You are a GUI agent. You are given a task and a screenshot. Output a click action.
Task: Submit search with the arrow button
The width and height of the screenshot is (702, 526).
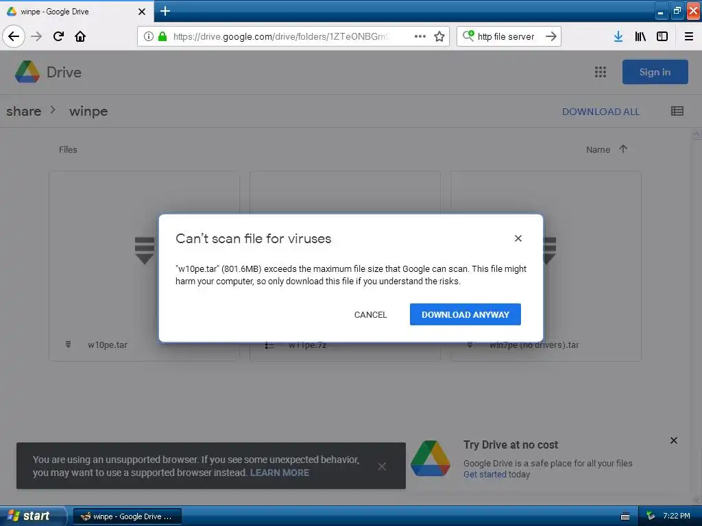551,36
